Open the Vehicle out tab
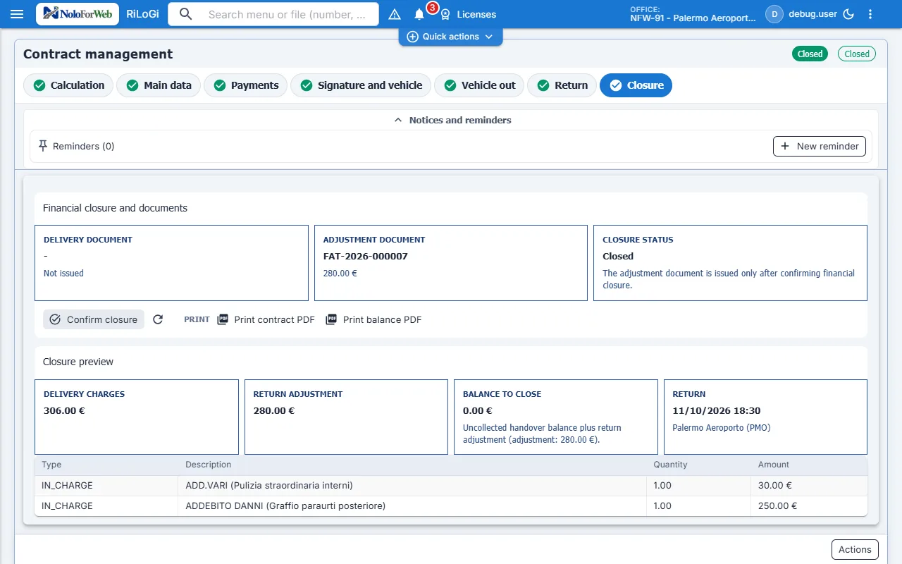 click(x=479, y=85)
